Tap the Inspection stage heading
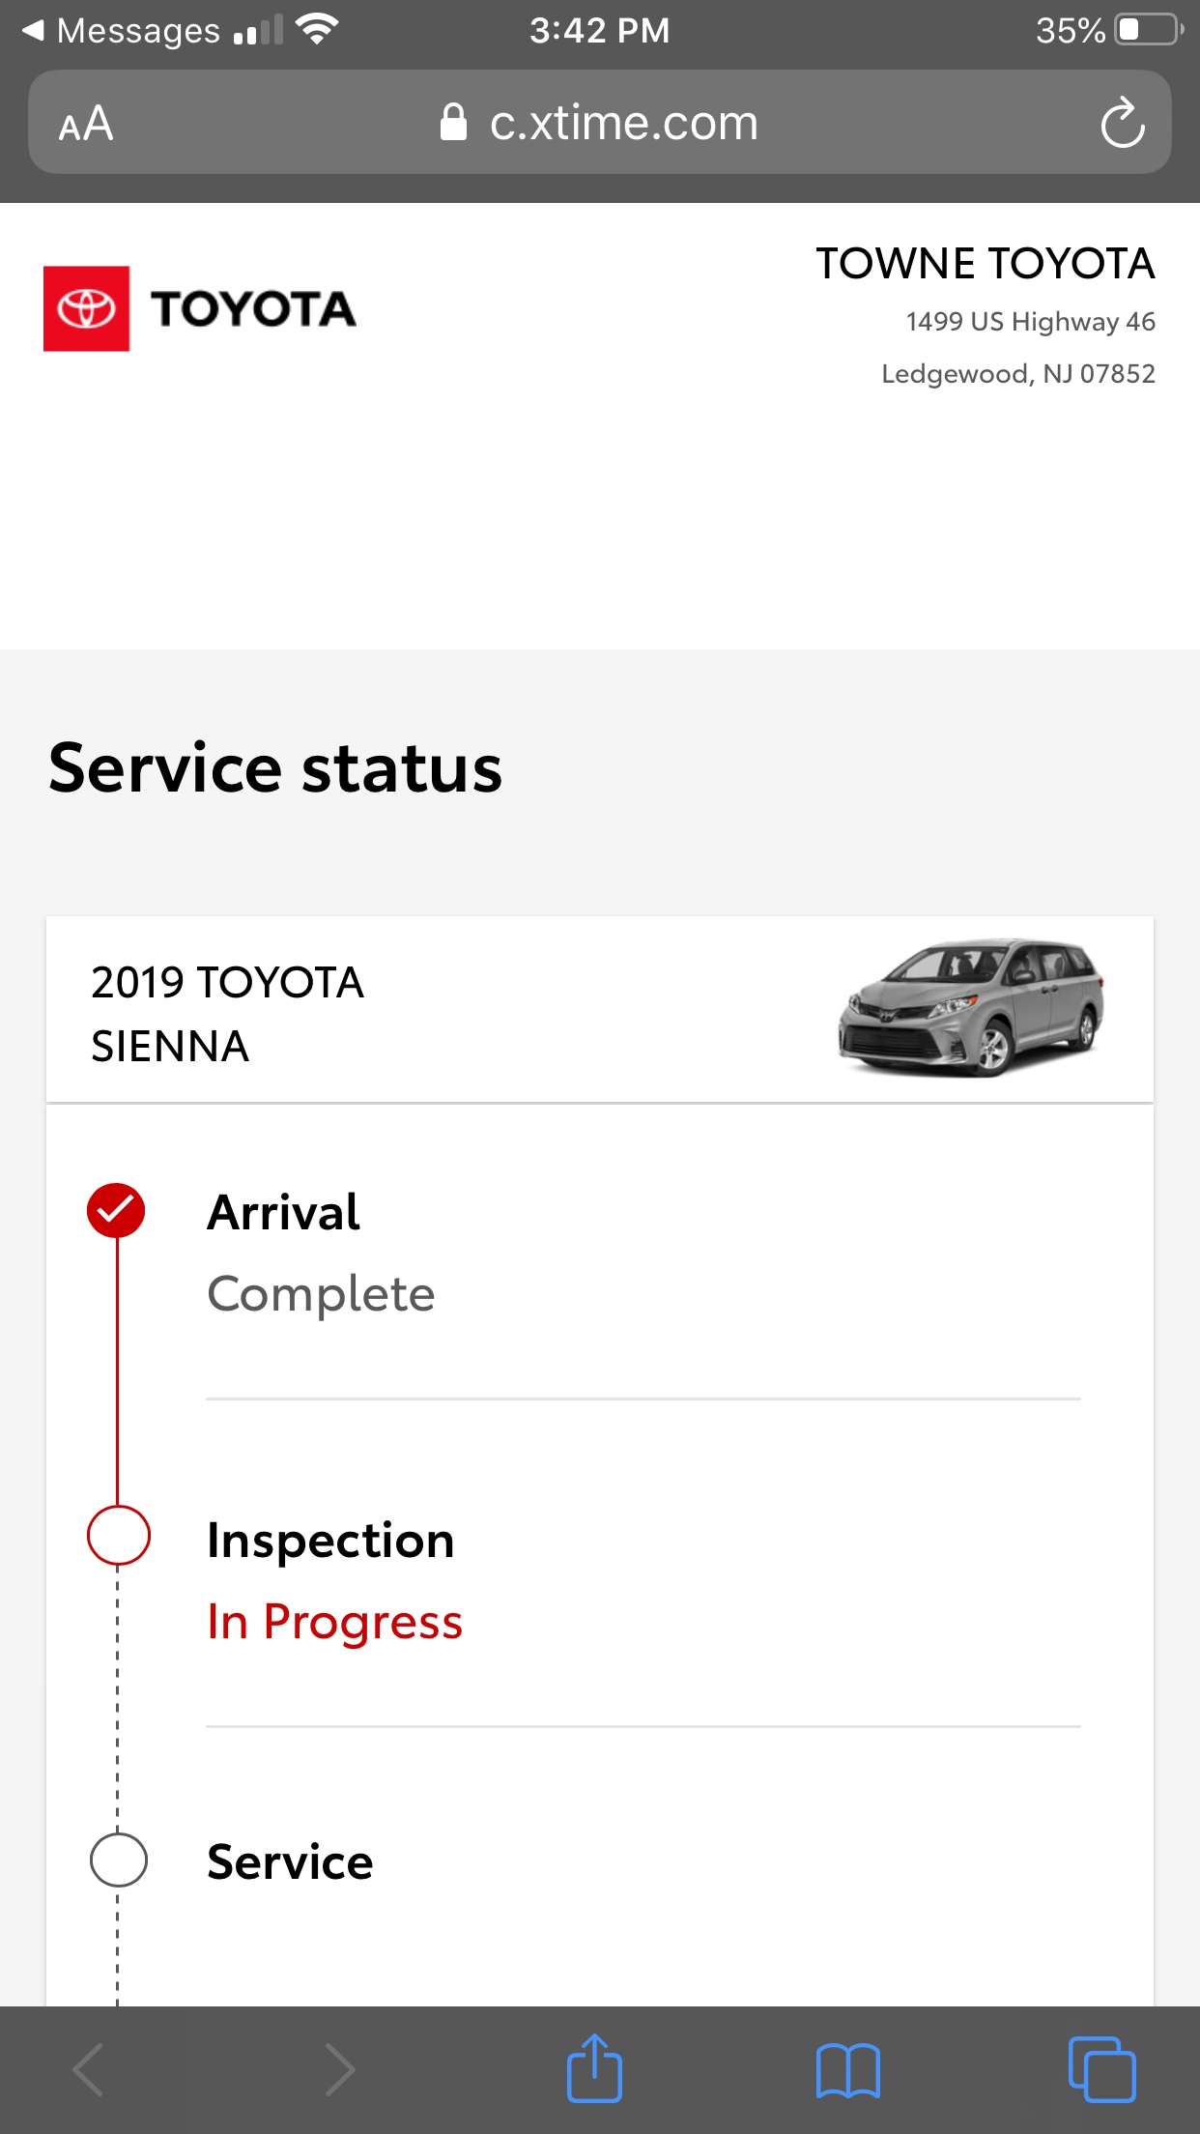The width and height of the screenshot is (1200, 2134). tap(330, 1541)
